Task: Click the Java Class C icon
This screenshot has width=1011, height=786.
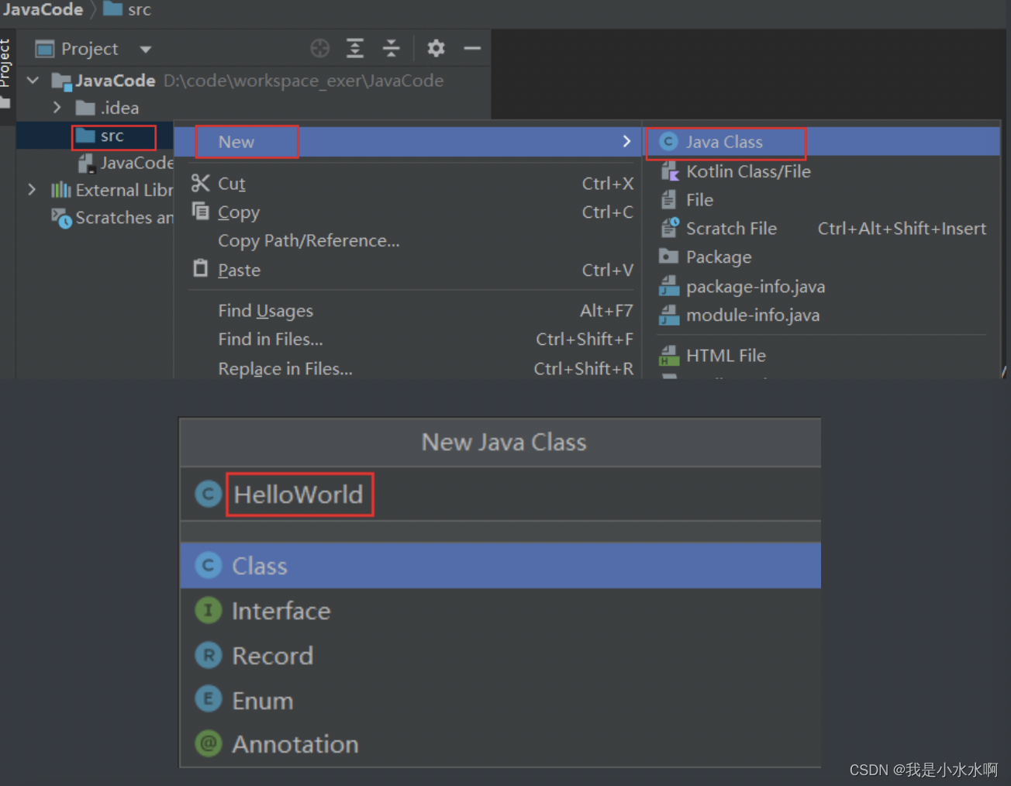Action: [x=668, y=142]
